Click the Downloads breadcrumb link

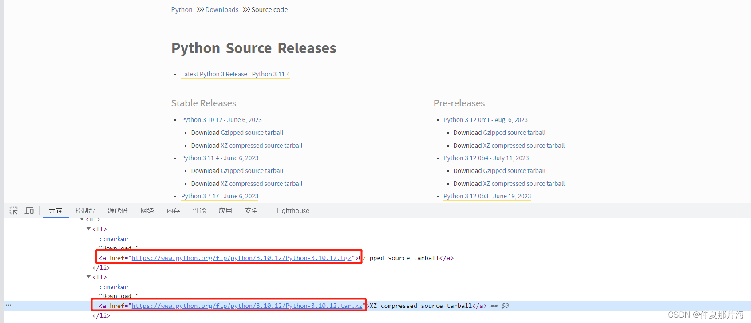tap(222, 10)
